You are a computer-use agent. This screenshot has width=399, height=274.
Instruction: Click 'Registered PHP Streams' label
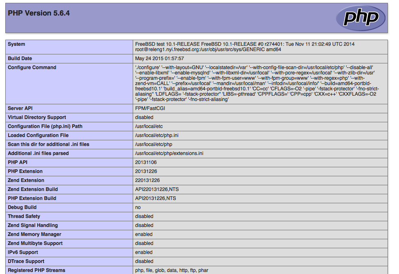pos(36,270)
